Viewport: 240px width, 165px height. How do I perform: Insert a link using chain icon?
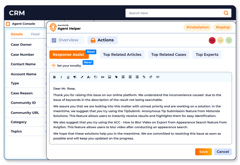(x=102, y=77)
